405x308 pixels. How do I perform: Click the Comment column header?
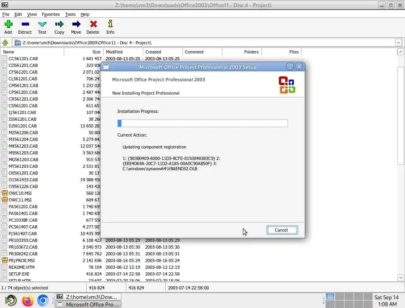[x=202, y=52]
